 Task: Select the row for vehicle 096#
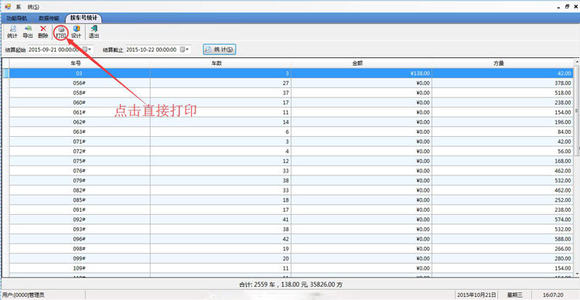(x=291, y=239)
